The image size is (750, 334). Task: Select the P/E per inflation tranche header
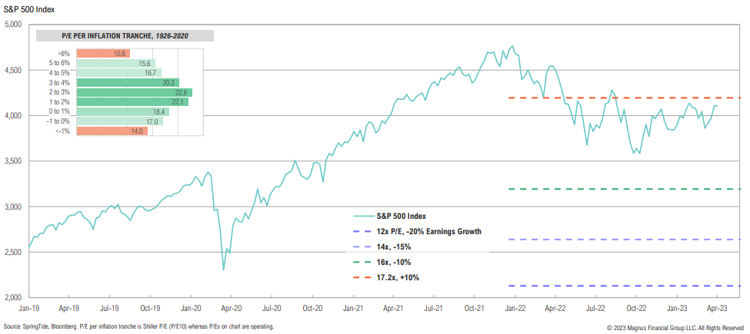[125, 35]
